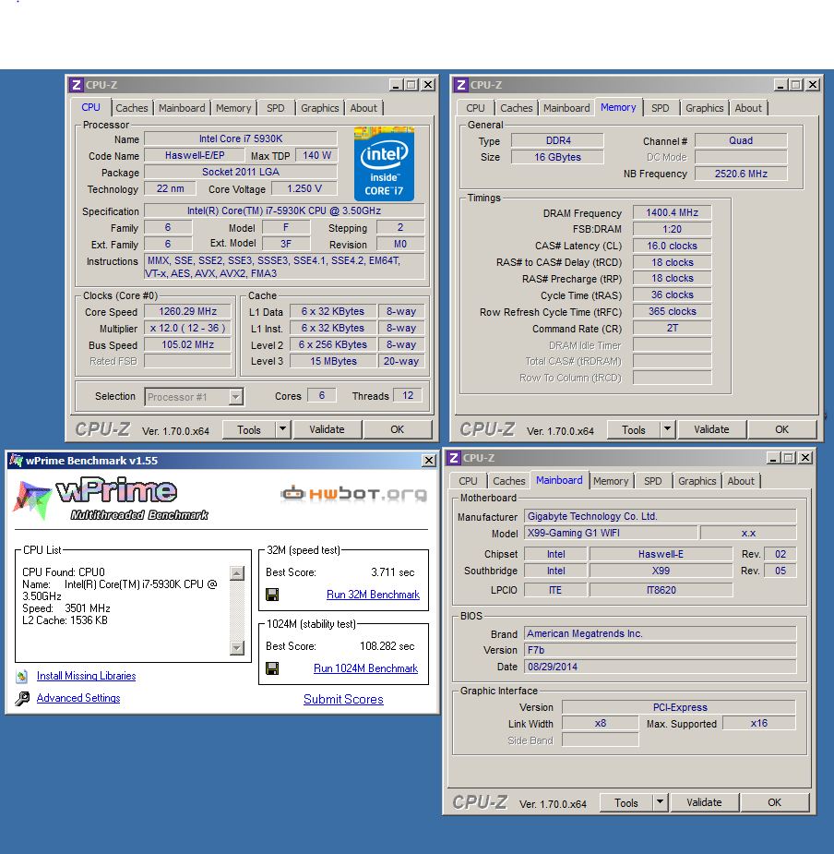Viewport: 834px width, 854px height.
Task: Click CPU List scrollbar down arrow
Action: pyautogui.click(x=237, y=647)
